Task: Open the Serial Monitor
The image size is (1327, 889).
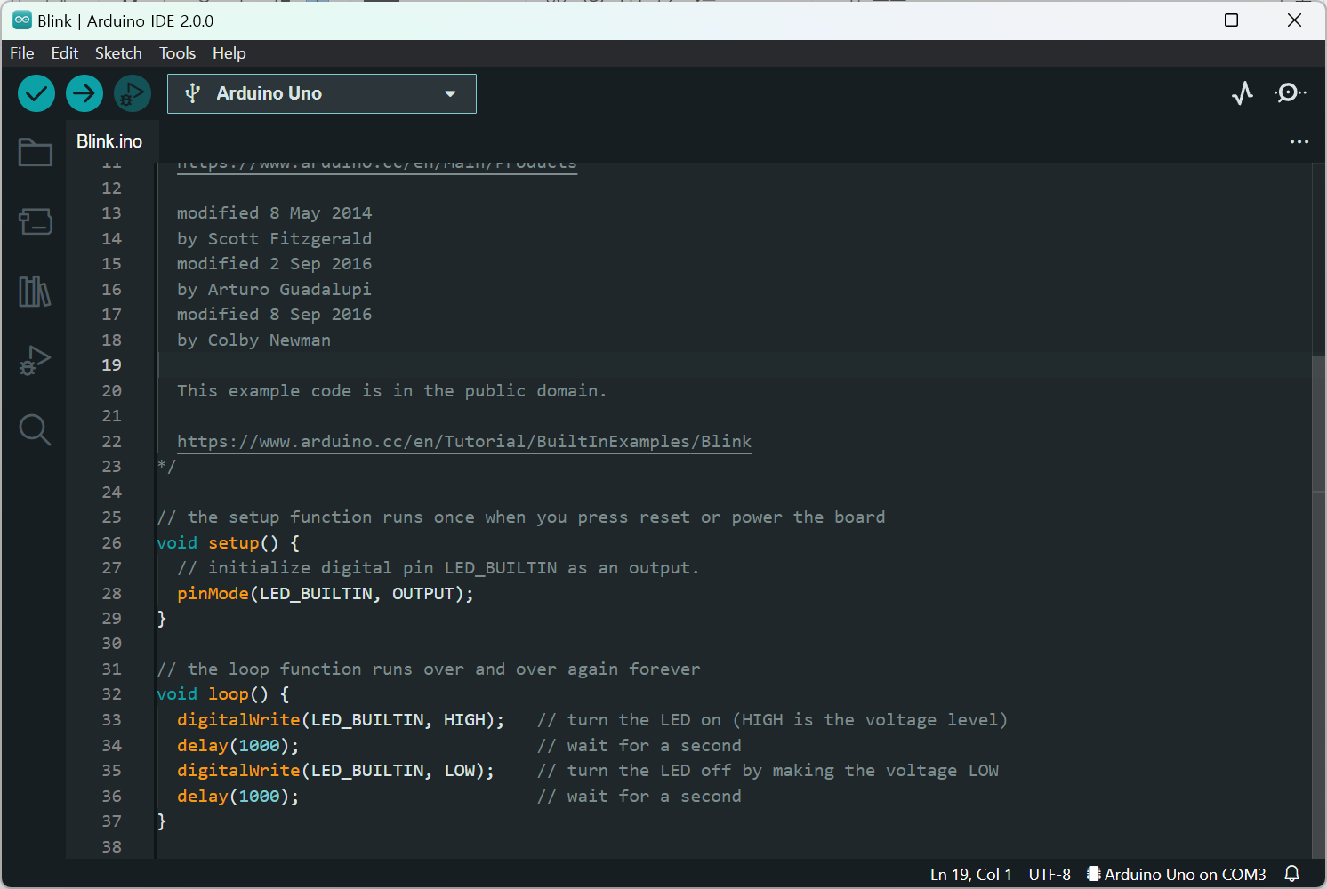Action: [1290, 93]
